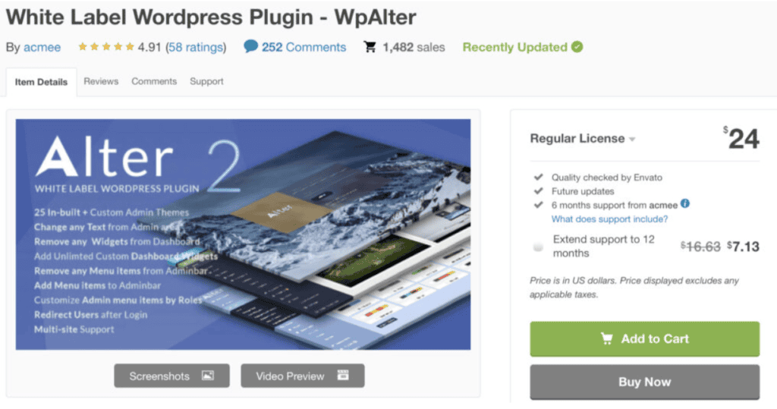The width and height of the screenshot is (777, 409).
Task: Click the Alter 2 plugin preview image
Action: click(x=243, y=234)
